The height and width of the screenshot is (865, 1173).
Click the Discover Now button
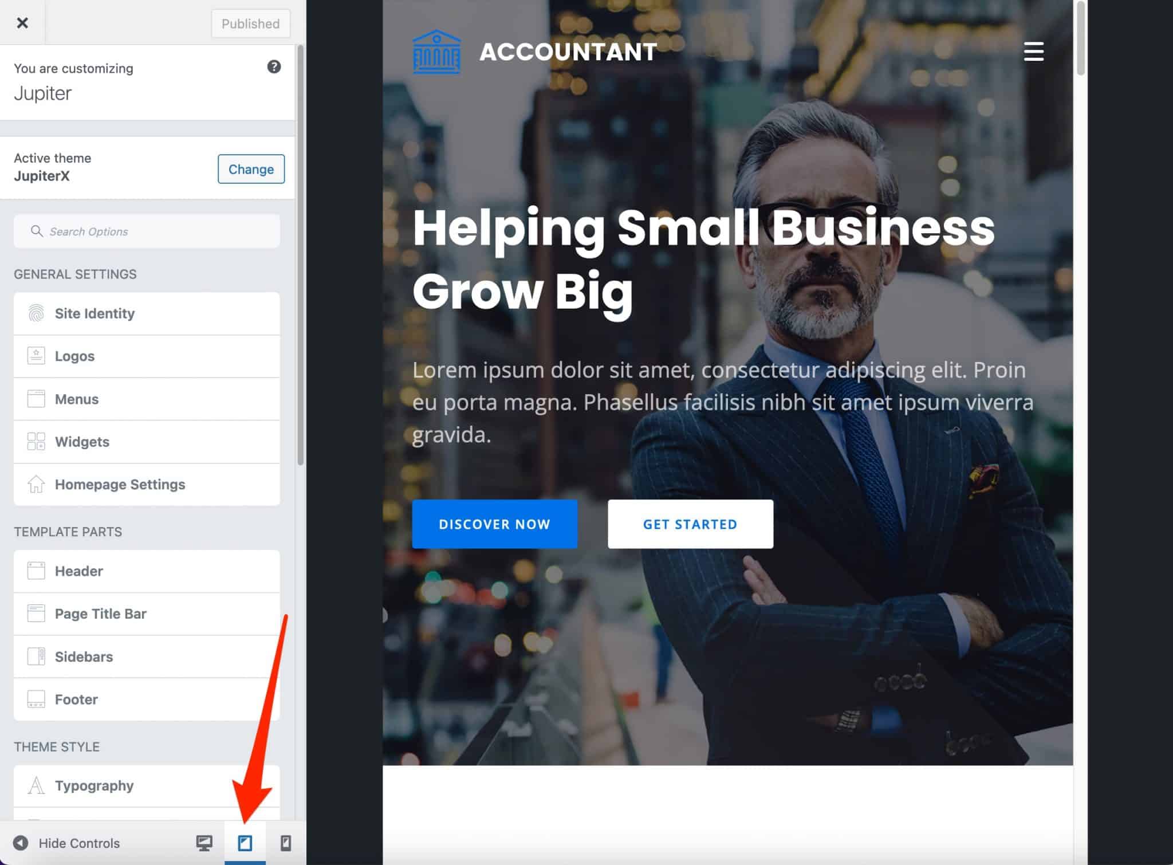point(495,524)
